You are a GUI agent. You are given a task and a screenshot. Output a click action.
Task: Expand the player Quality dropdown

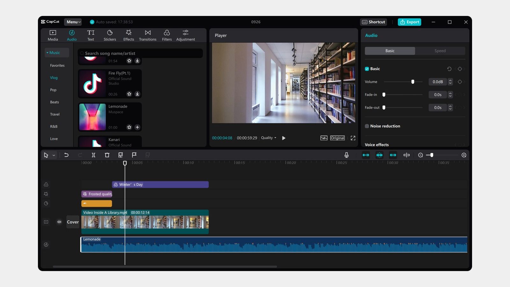268,138
